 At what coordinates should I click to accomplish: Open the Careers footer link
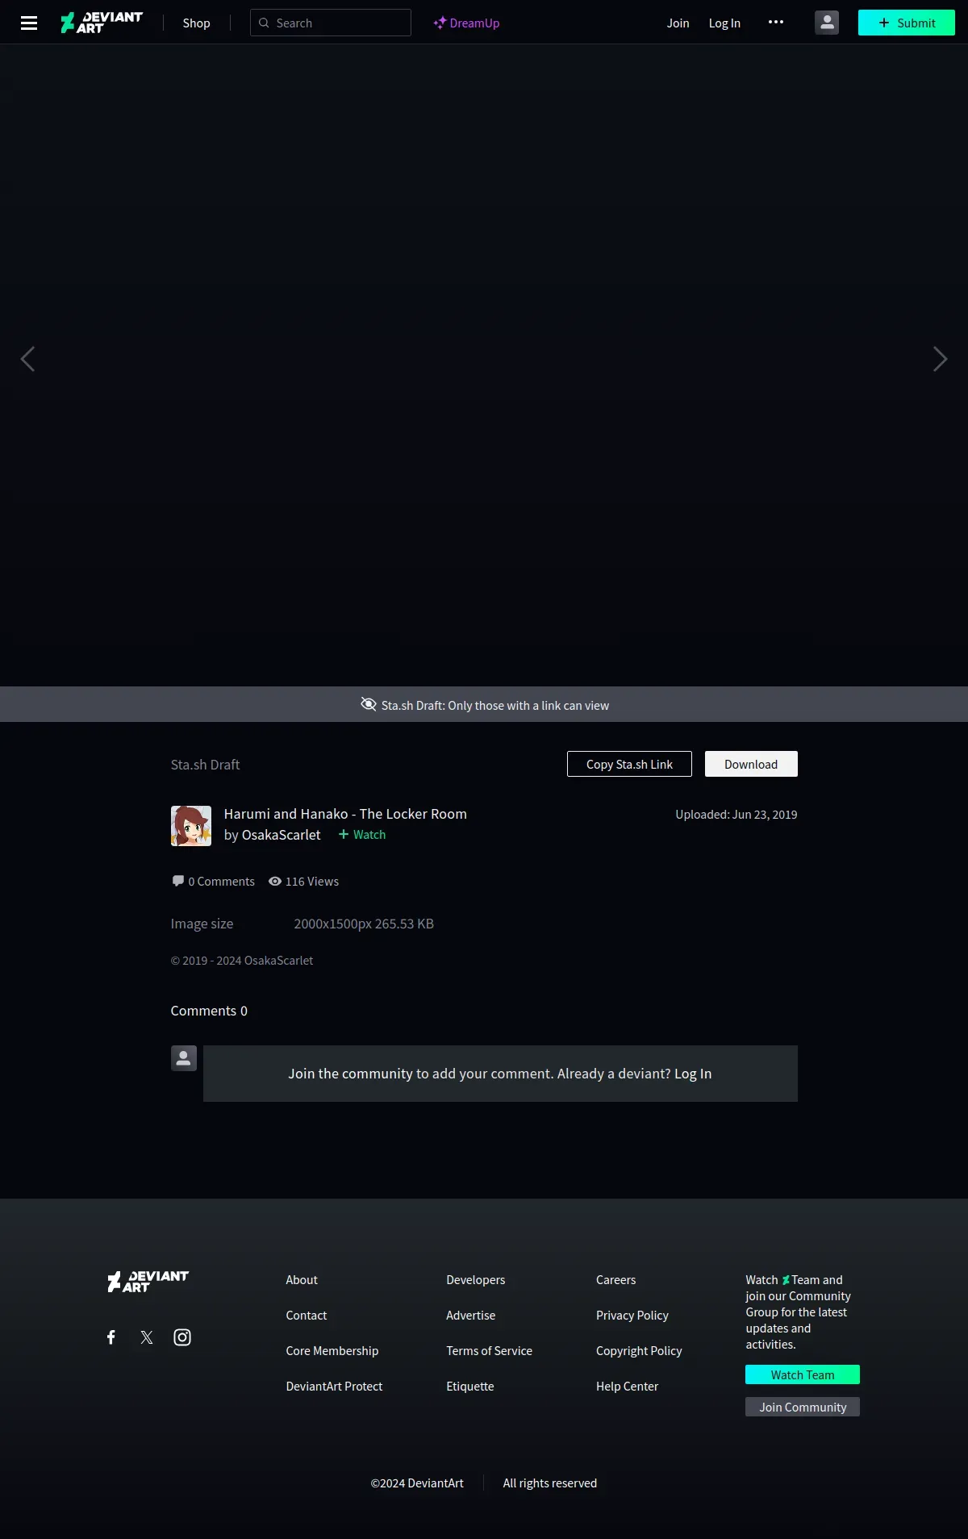[615, 1280]
